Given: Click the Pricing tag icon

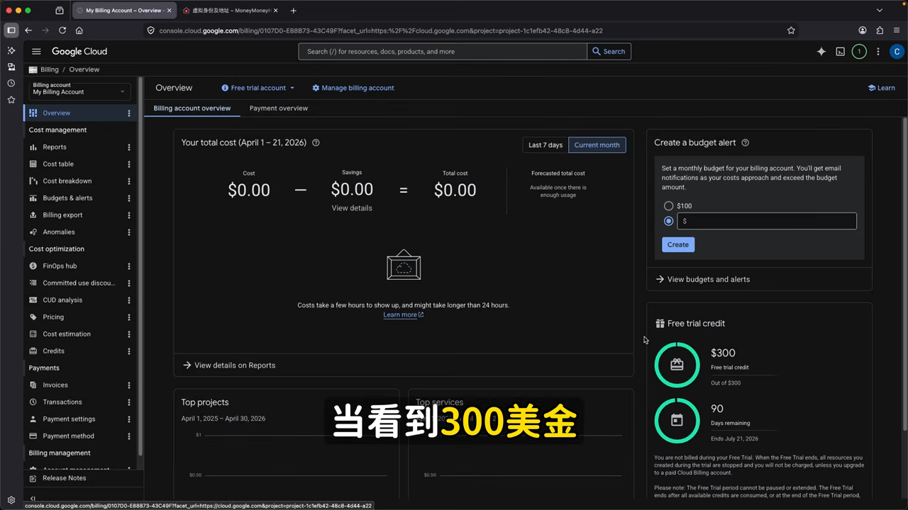Looking at the screenshot, I should point(33,317).
